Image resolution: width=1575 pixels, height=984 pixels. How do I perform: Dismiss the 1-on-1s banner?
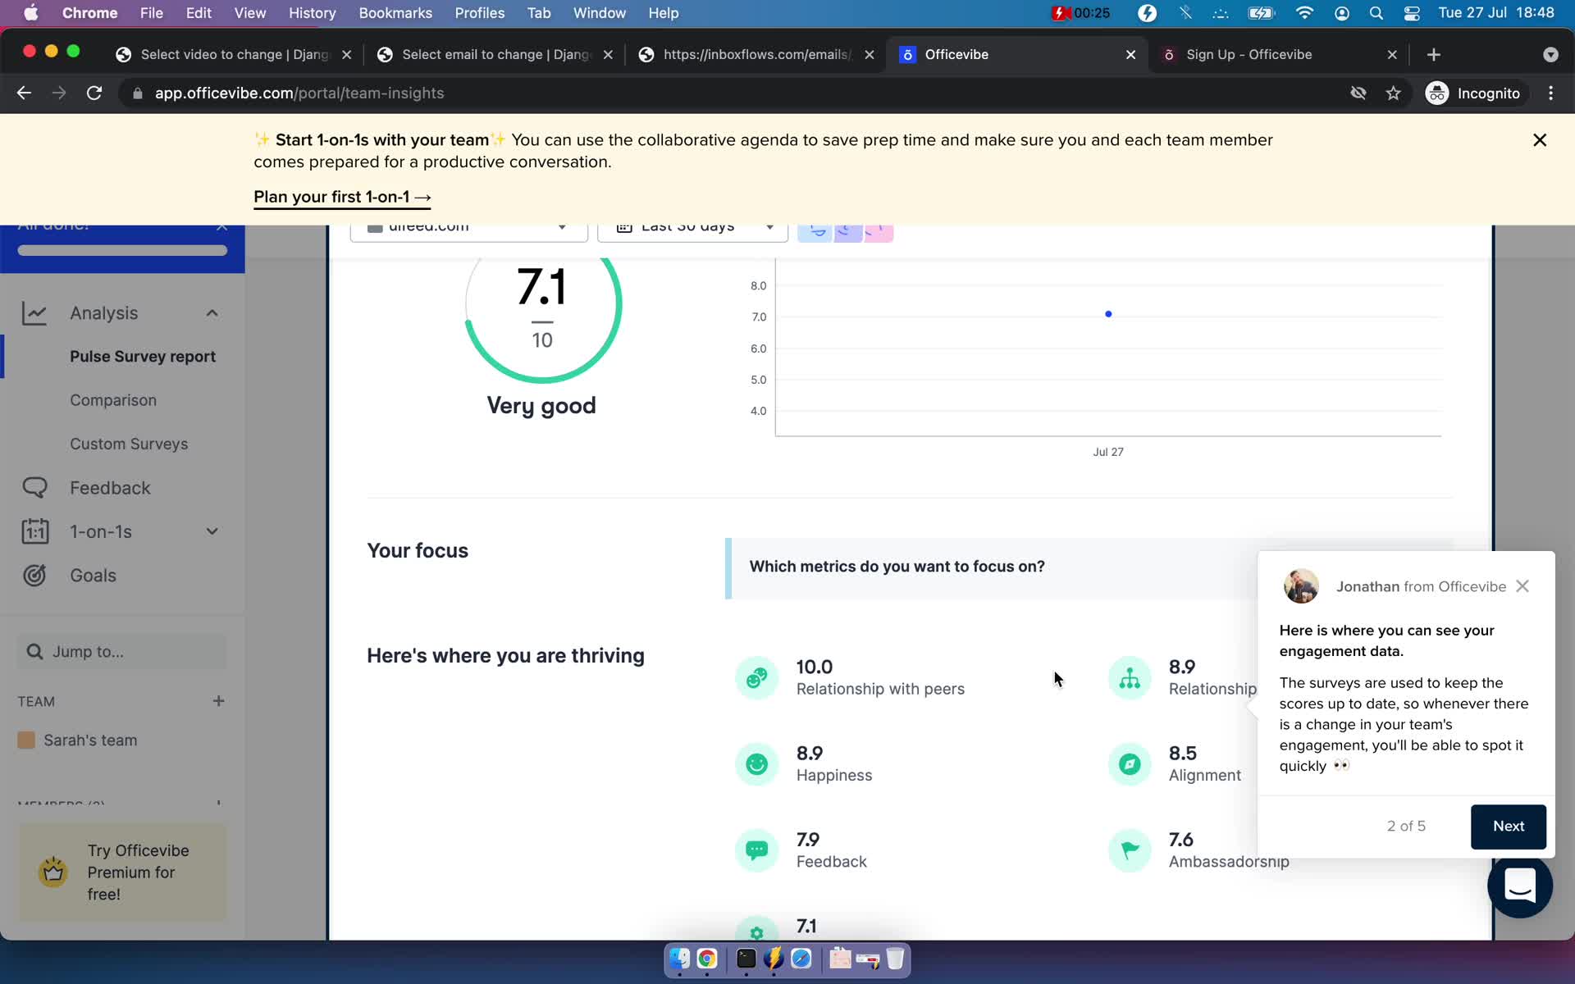pos(1540,140)
